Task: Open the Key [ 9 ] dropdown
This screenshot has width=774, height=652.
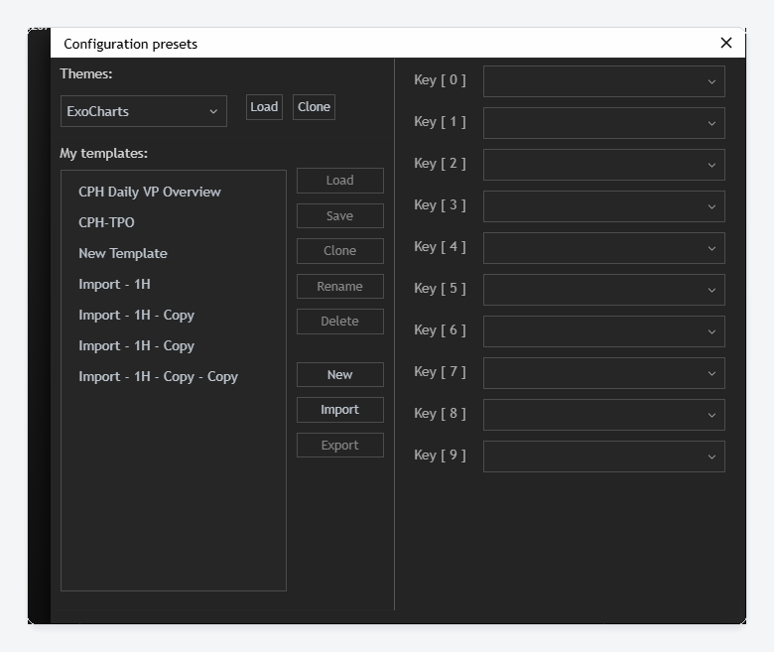Action: 604,456
